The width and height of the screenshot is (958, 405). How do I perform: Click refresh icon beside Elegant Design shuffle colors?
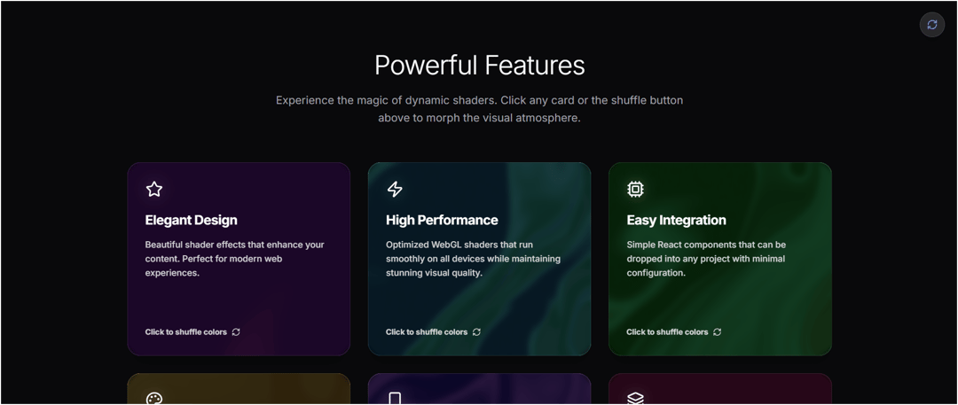tap(236, 331)
